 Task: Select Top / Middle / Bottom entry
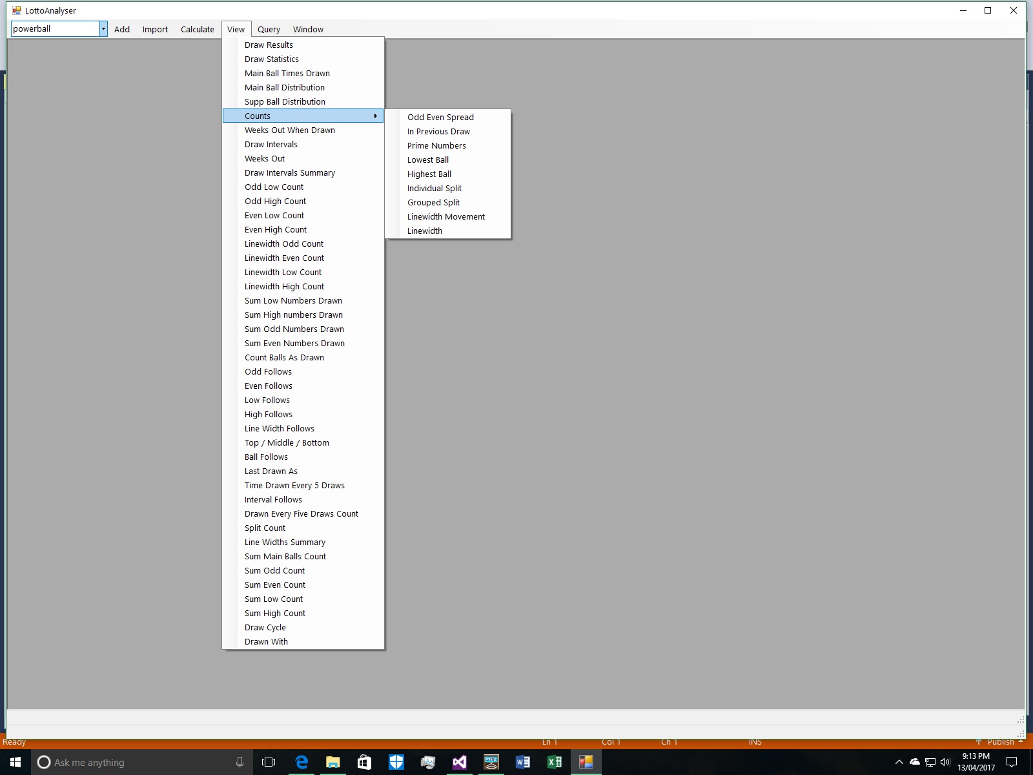point(303,442)
